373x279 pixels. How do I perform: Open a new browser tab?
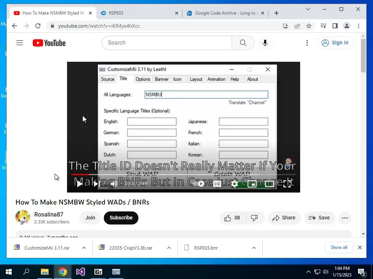point(276,13)
